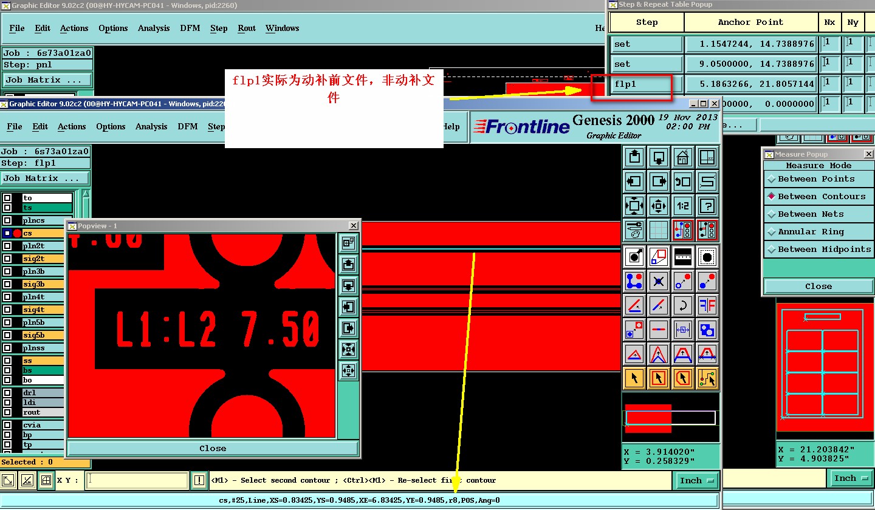Toggle visibility checkbox of layer sig2t

(7, 259)
